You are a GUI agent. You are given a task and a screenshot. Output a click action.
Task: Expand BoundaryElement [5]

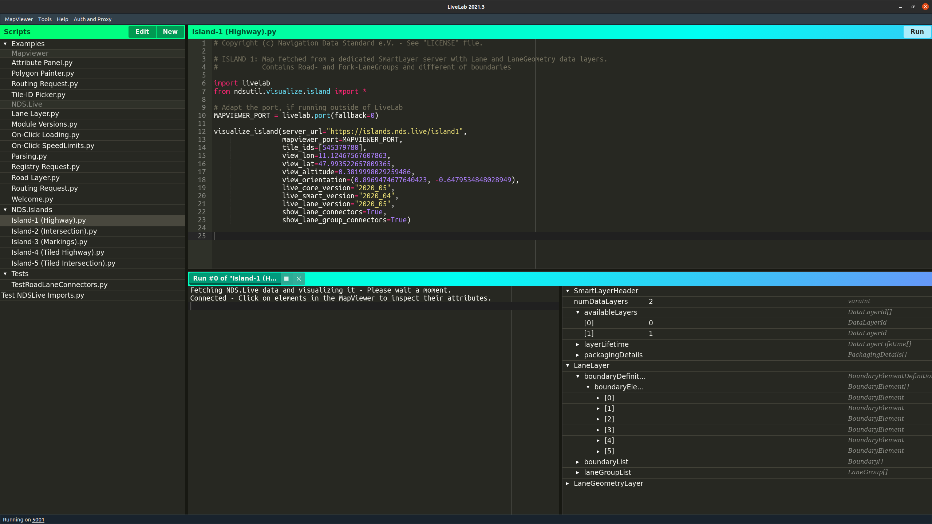click(598, 451)
